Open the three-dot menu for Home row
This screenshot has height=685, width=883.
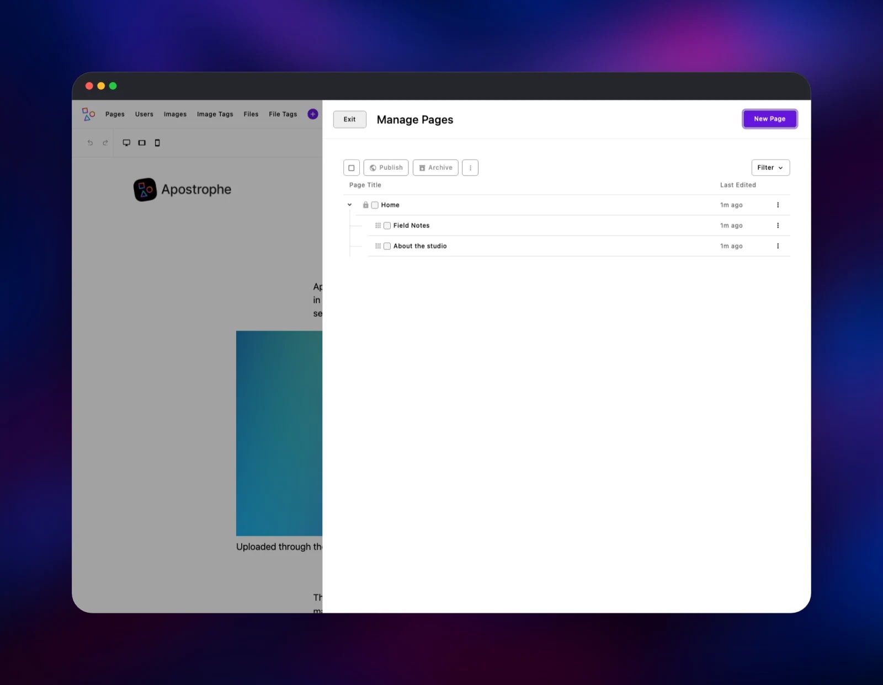click(778, 205)
